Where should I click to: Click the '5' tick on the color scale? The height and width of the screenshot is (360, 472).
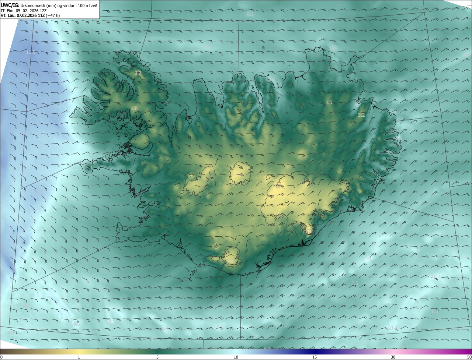[157, 357]
